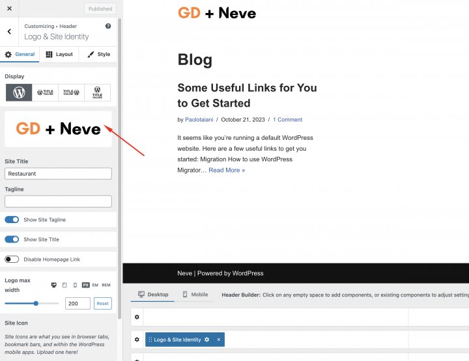Switch to the Style tab
469x361 pixels.
(x=98, y=55)
